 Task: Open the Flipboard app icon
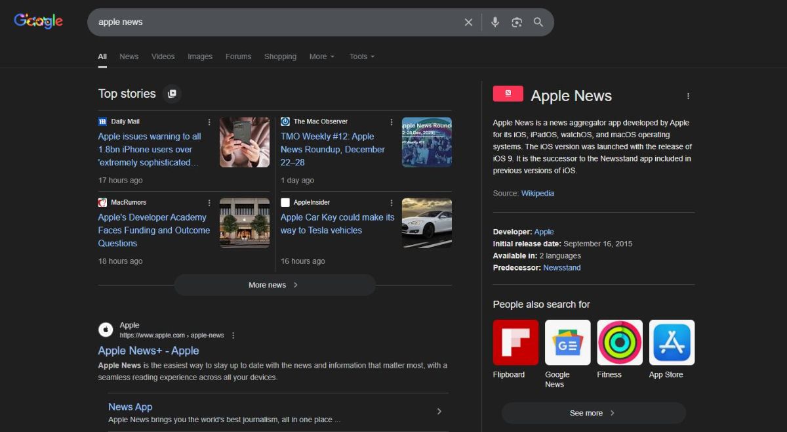click(x=515, y=342)
